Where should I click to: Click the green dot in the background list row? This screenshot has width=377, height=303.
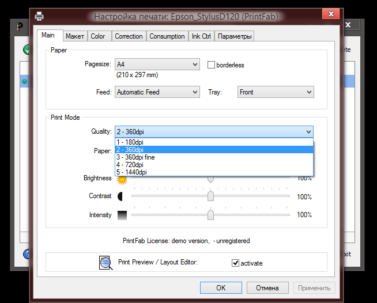[x=25, y=81]
